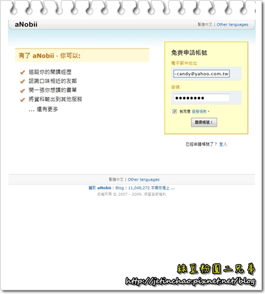Click the 繁體中文 text in footer
The height and width of the screenshot is (294, 265).
[116, 179]
